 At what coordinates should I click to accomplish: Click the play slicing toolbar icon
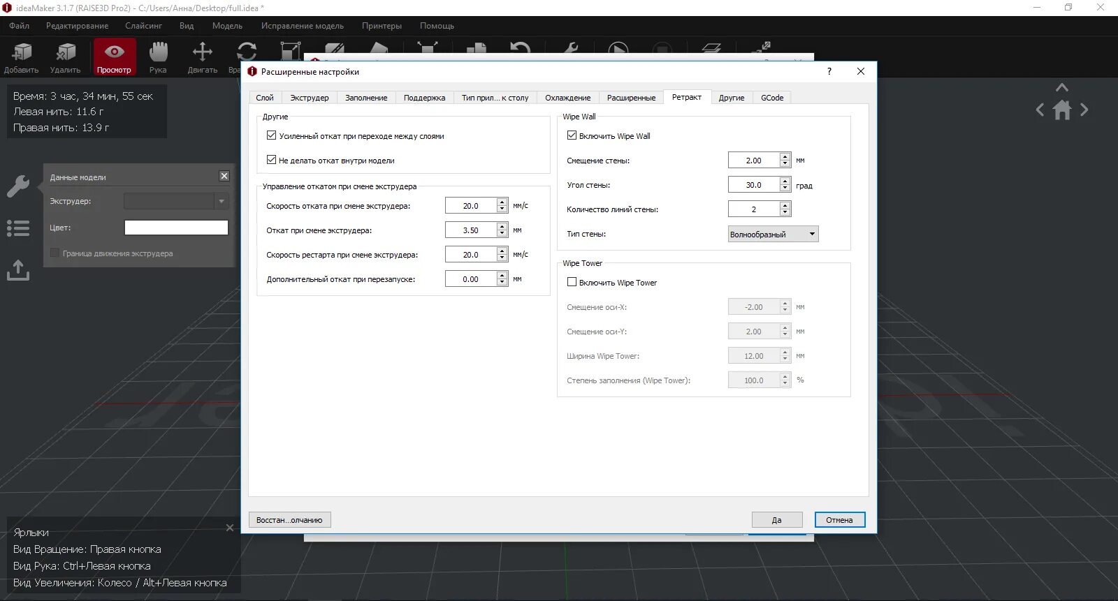coord(618,50)
